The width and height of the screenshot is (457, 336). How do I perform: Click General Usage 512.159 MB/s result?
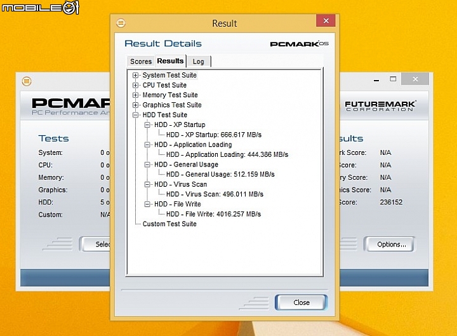(220, 175)
